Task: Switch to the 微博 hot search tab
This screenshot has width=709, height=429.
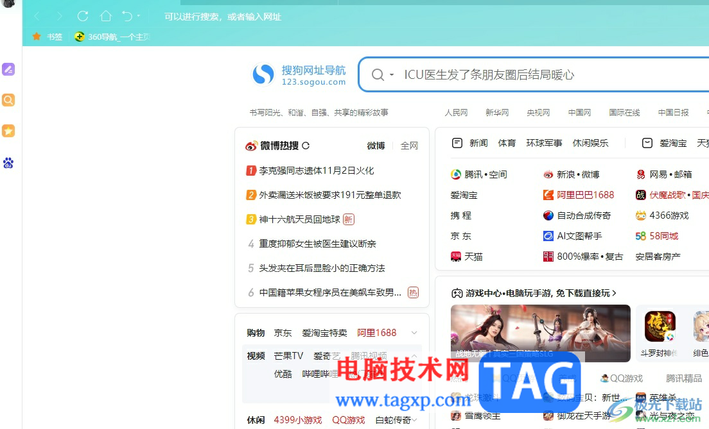Action: [x=376, y=146]
